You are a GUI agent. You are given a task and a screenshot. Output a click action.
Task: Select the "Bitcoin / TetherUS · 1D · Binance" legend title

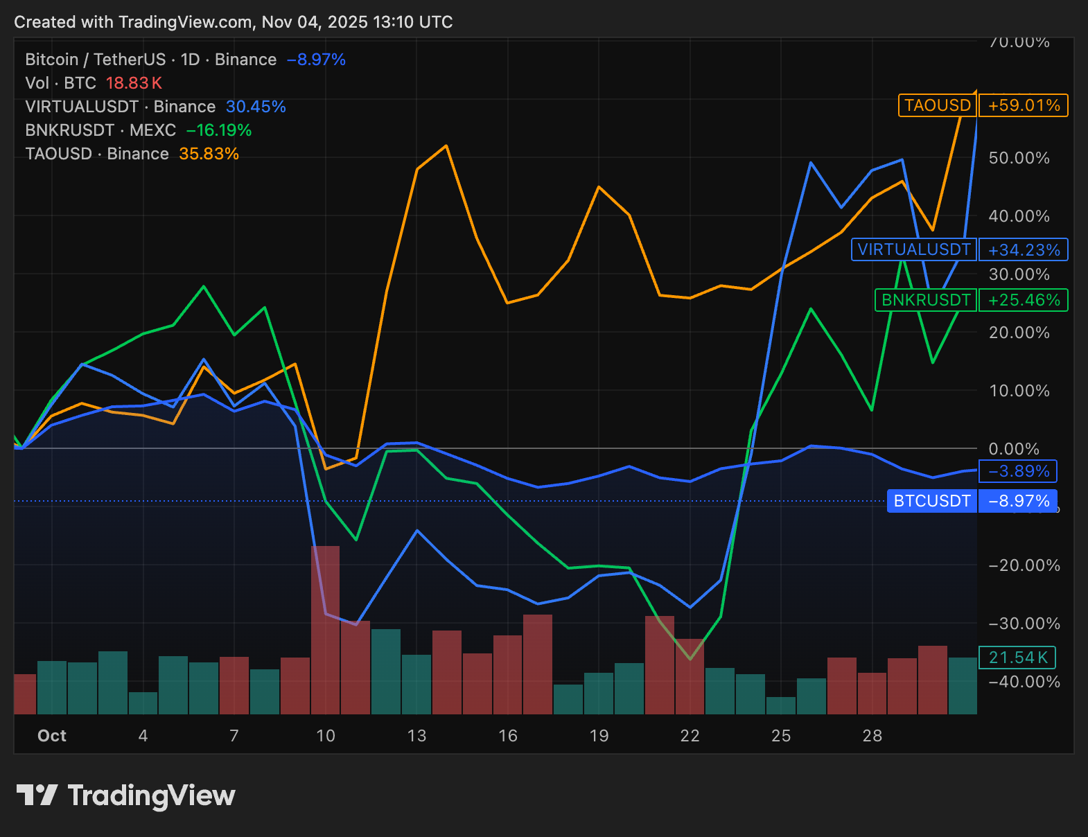point(151,60)
